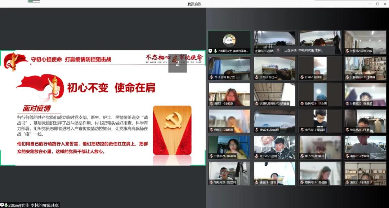The height and width of the screenshot is (208, 389).
Task: Click the muted mic icon beside 于浩然
Action: 347,182
